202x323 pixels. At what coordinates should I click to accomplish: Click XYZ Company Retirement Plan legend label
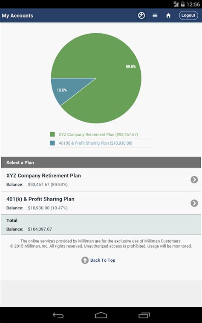pos(98,134)
